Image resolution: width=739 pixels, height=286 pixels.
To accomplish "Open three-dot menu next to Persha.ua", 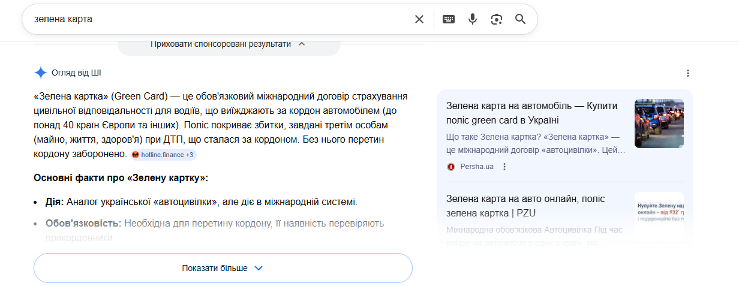I will click(x=504, y=167).
